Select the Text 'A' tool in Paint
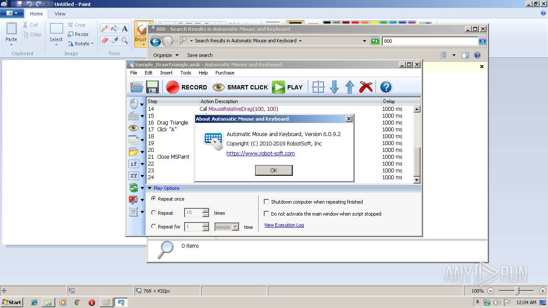This screenshot has width=548, height=308. (x=125, y=29)
